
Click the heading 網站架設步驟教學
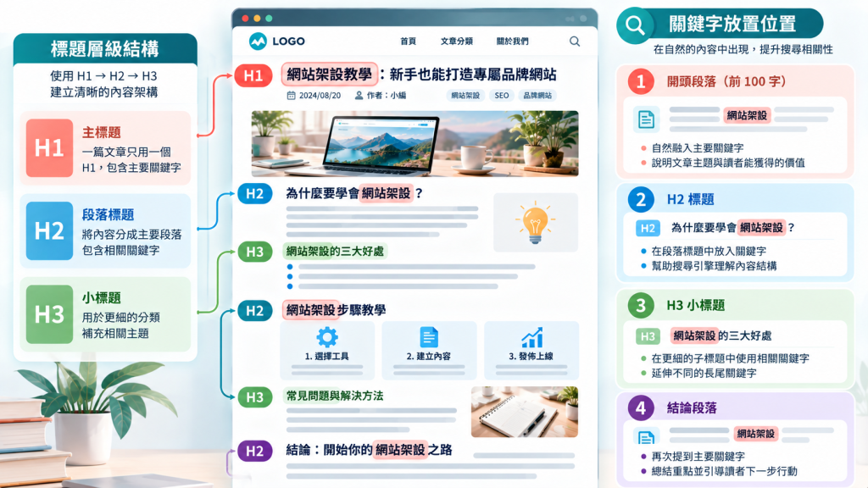[335, 310]
